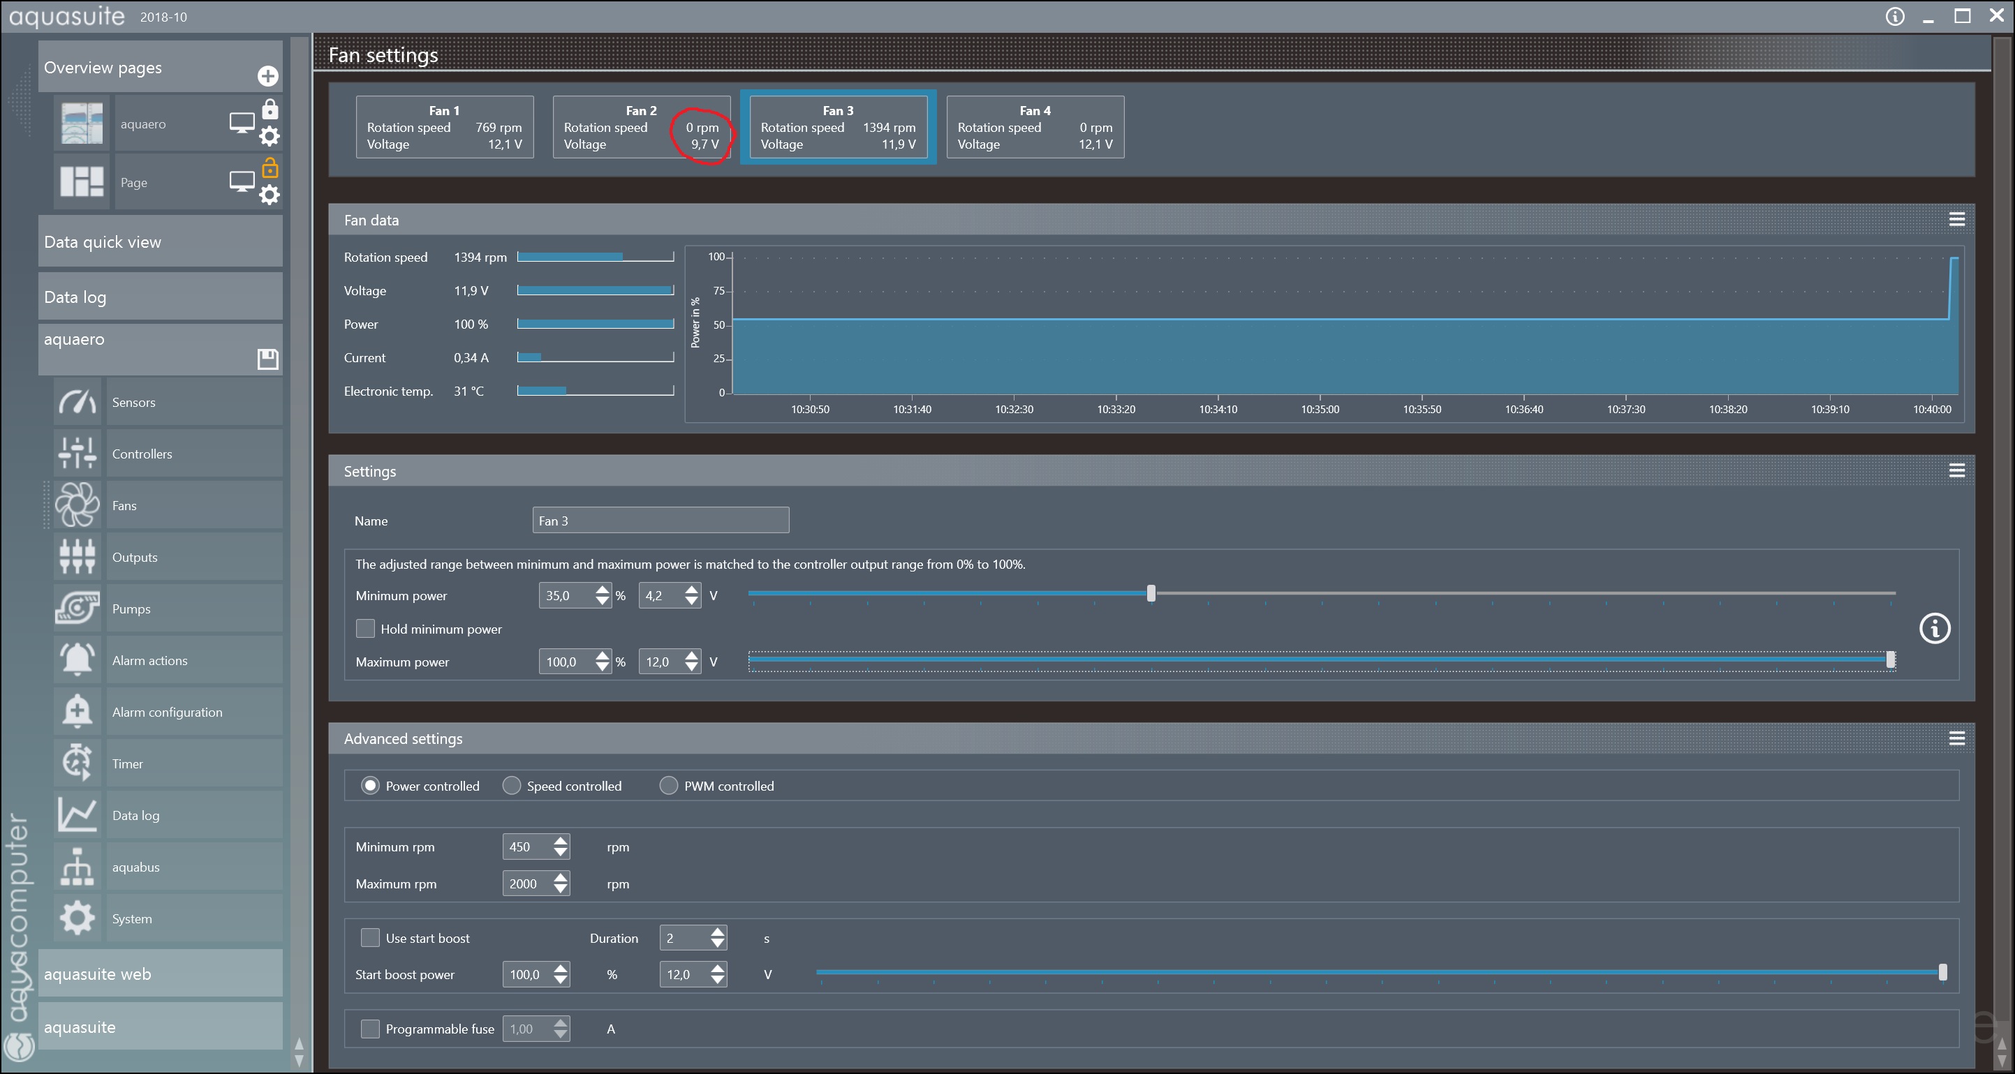Open the Alarm actions bell icon
The image size is (2015, 1074).
pyautogui.click(x=77, y=659)
